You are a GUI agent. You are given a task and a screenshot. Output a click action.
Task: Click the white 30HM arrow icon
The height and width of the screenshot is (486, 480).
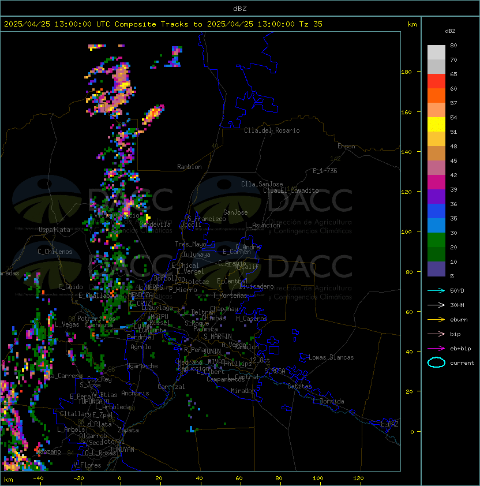[x=436, y=305]
